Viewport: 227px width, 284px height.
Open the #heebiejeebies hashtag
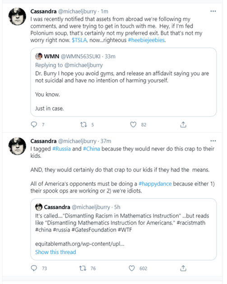click(146, 40)
